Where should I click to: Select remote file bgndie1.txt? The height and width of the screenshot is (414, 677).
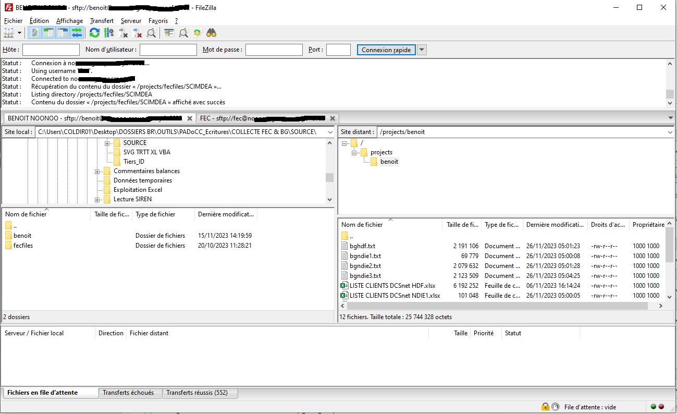365,256
